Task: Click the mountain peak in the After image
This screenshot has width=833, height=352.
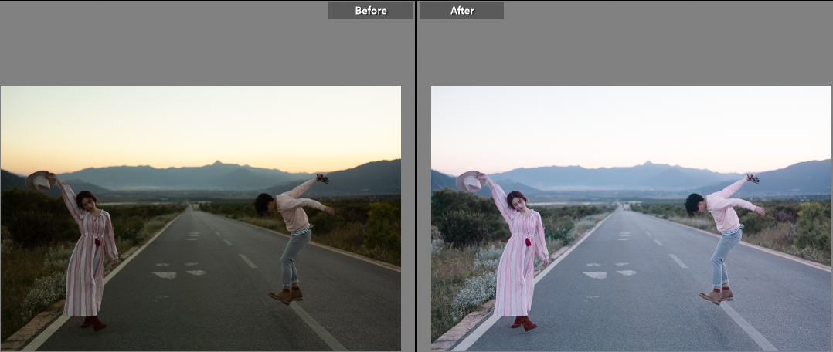Action: pyautogui.click(x=647, y=163)
